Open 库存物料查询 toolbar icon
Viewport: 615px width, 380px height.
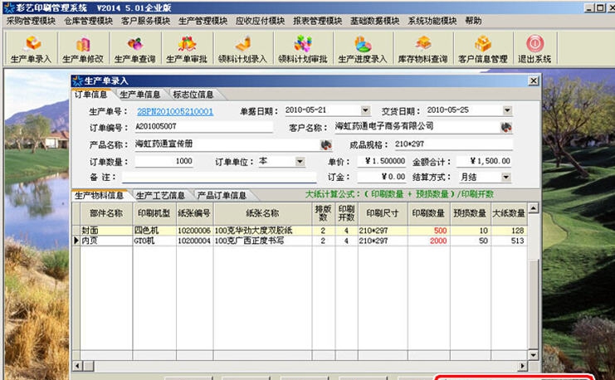(422, 49)
